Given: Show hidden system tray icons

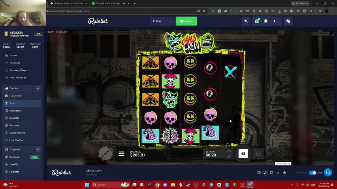Looking at the screenshot, I should click(x=292, y=185).
